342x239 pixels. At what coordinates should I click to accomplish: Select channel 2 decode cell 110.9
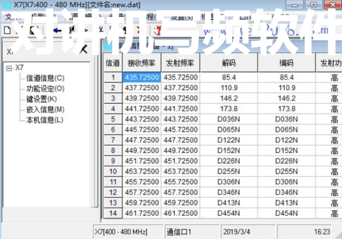tap(229, 88)
